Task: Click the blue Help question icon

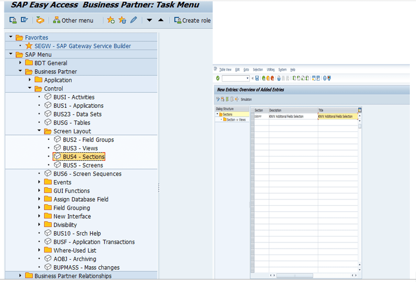Action: coord(325,78)
